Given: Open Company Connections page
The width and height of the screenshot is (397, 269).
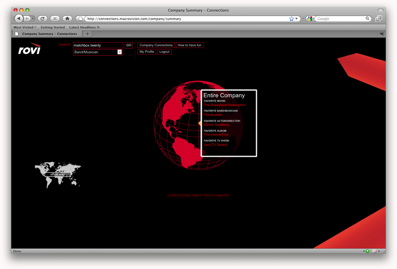Looking at the screenshot, I should [156, 45].
